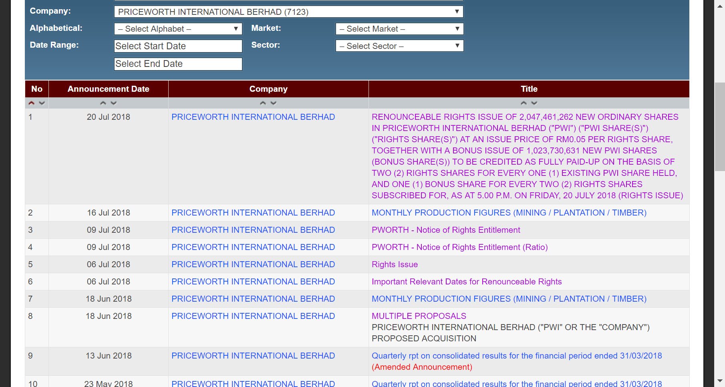Sort Announcement Date descending arrow
725x387 pixels.
coord(114,103)
